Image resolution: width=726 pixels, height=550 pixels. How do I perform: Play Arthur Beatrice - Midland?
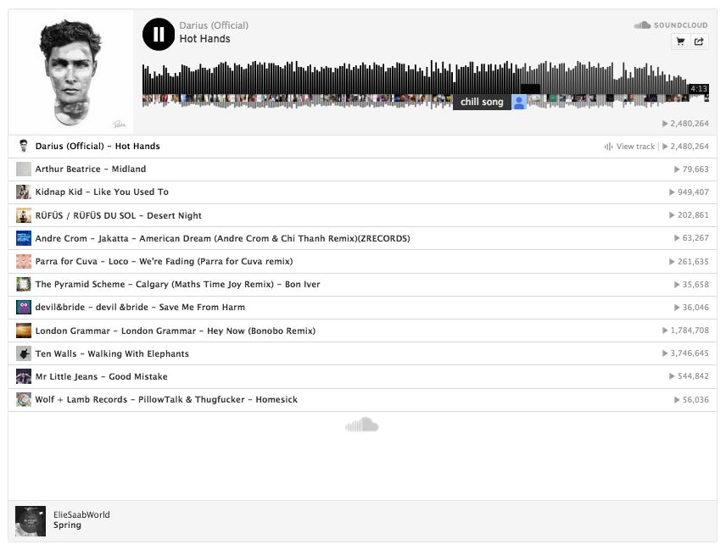click(91, 169)
